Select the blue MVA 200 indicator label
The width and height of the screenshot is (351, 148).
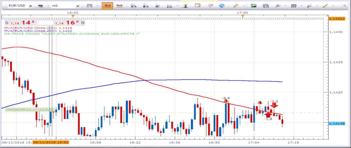pyautogui.click(x=38, y=31)
